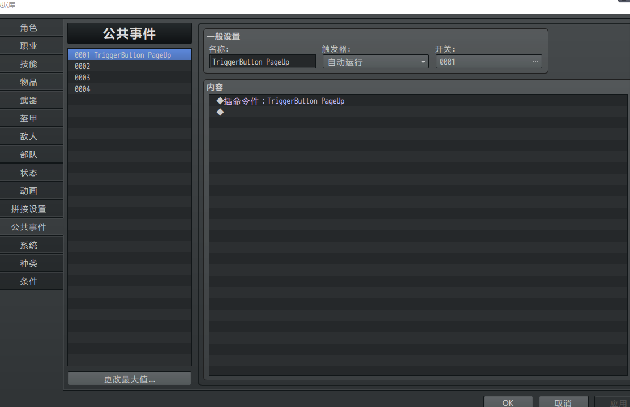
Task: Select the empty command line below the plugin command
Action: [x=418, y=112]
